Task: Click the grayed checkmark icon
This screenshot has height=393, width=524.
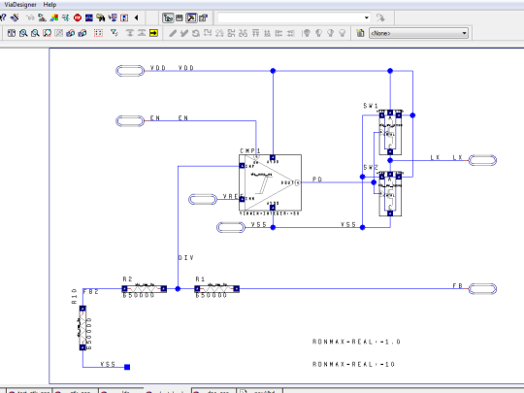Action: pos(184,33)
